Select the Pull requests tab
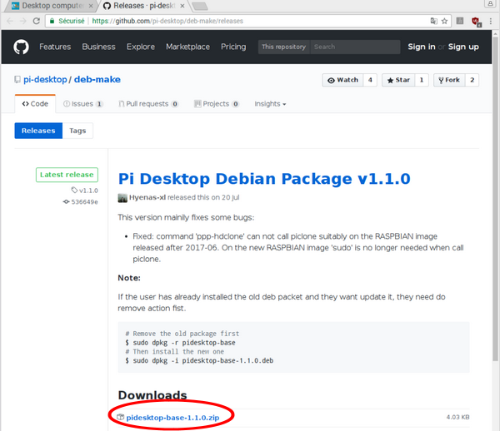Image resolution: width=500 pixels, height=431 pixels. 148,104
